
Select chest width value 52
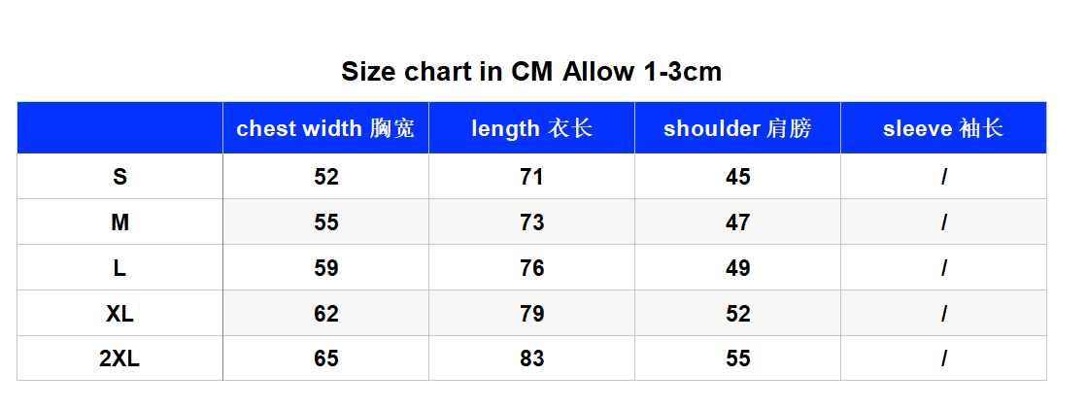pyautogui.click(x=326, y=177)
